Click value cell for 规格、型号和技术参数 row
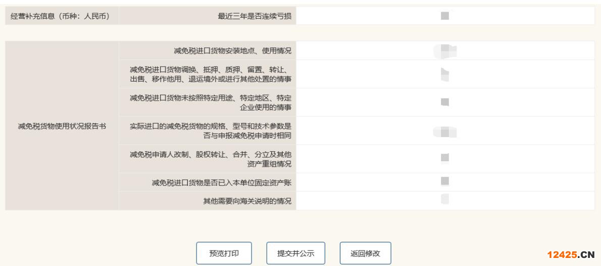The height and width of the screenshot is (266, 601). click(x=445, y=130)
